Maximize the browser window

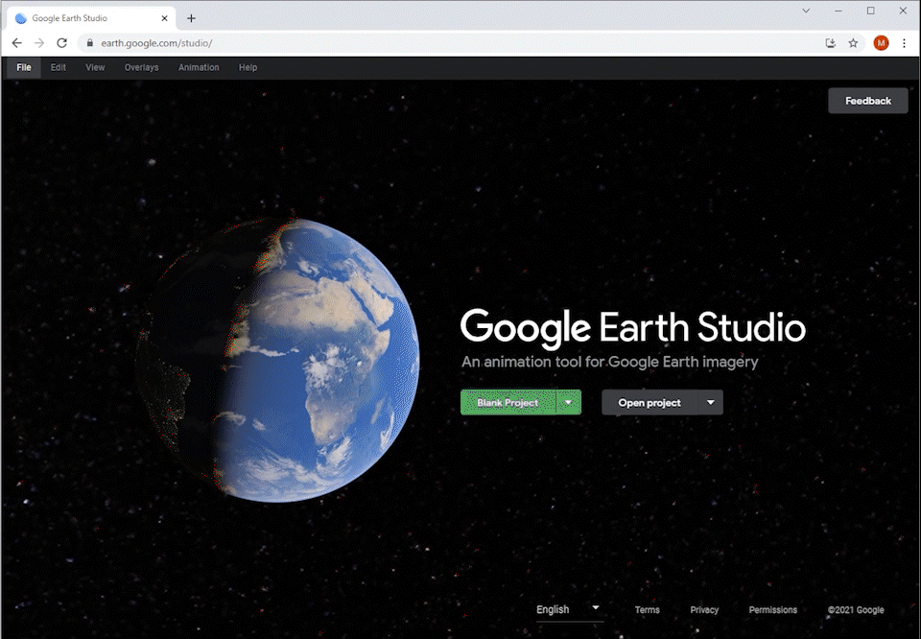870,11
